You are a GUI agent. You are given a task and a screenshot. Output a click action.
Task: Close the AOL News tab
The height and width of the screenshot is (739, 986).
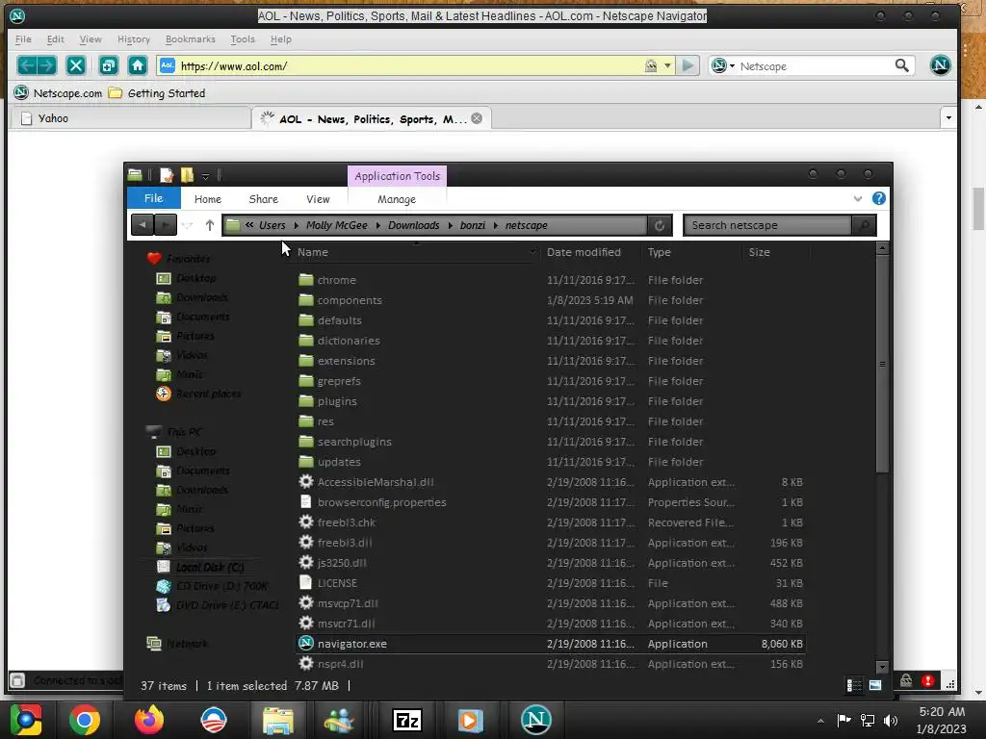pyautogui.click(x=478, y=118)
